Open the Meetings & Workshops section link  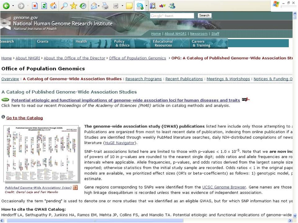click(x=228, y=79)
